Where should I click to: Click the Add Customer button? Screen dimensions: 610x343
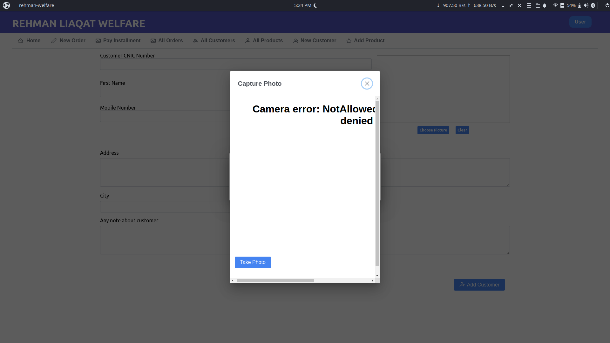479,285
